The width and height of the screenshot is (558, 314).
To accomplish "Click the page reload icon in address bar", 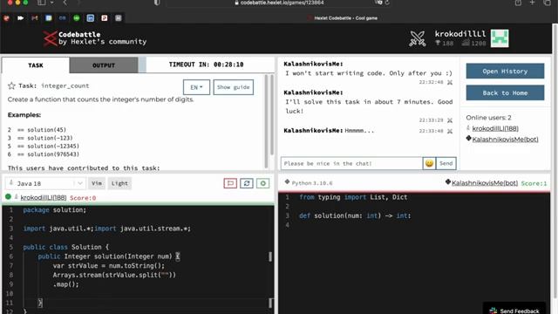I will pyautogui.click(x=387, y=3).
